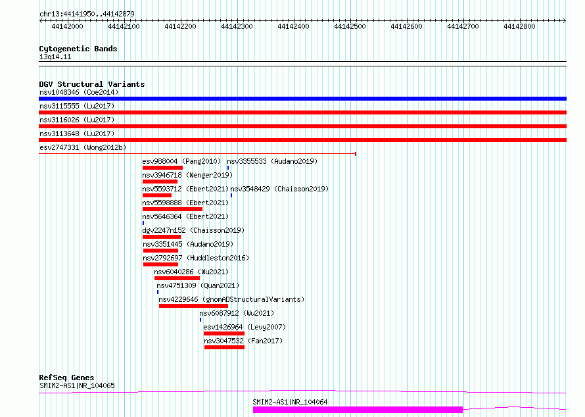Open nsv4229646 (gnomADStructuralVariants) variant
This screenshot has height=417, width=585.
[231, 299]
